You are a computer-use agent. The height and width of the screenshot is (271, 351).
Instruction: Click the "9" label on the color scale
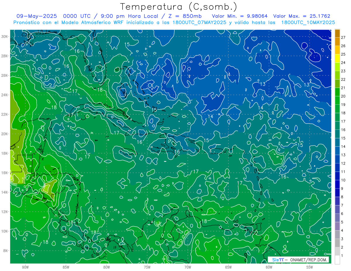342,188
